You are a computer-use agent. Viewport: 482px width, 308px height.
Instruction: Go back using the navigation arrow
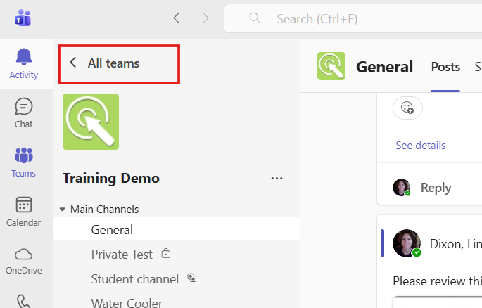(176, 18)
